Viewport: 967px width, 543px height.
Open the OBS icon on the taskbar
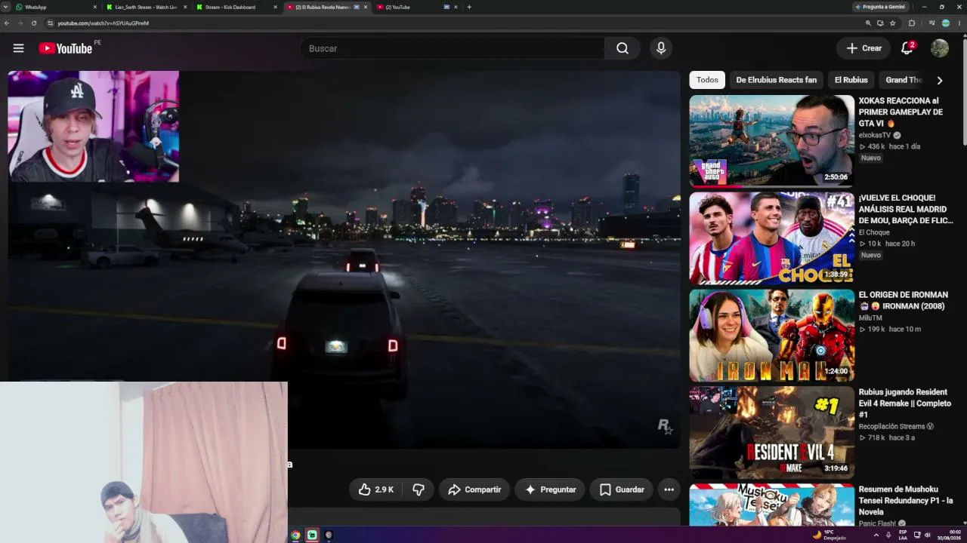[x=329, y=535]
